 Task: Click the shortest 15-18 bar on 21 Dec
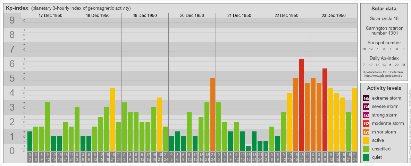248,148
